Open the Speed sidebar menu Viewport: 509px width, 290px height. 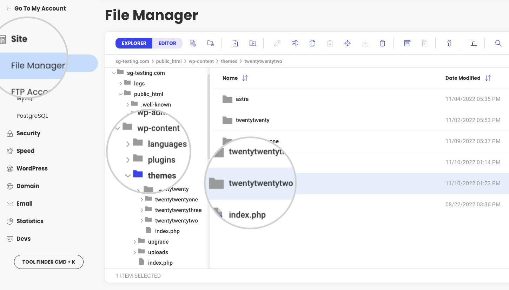click(25, 151)
